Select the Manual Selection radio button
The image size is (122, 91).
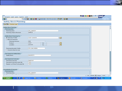pos(7,39)
